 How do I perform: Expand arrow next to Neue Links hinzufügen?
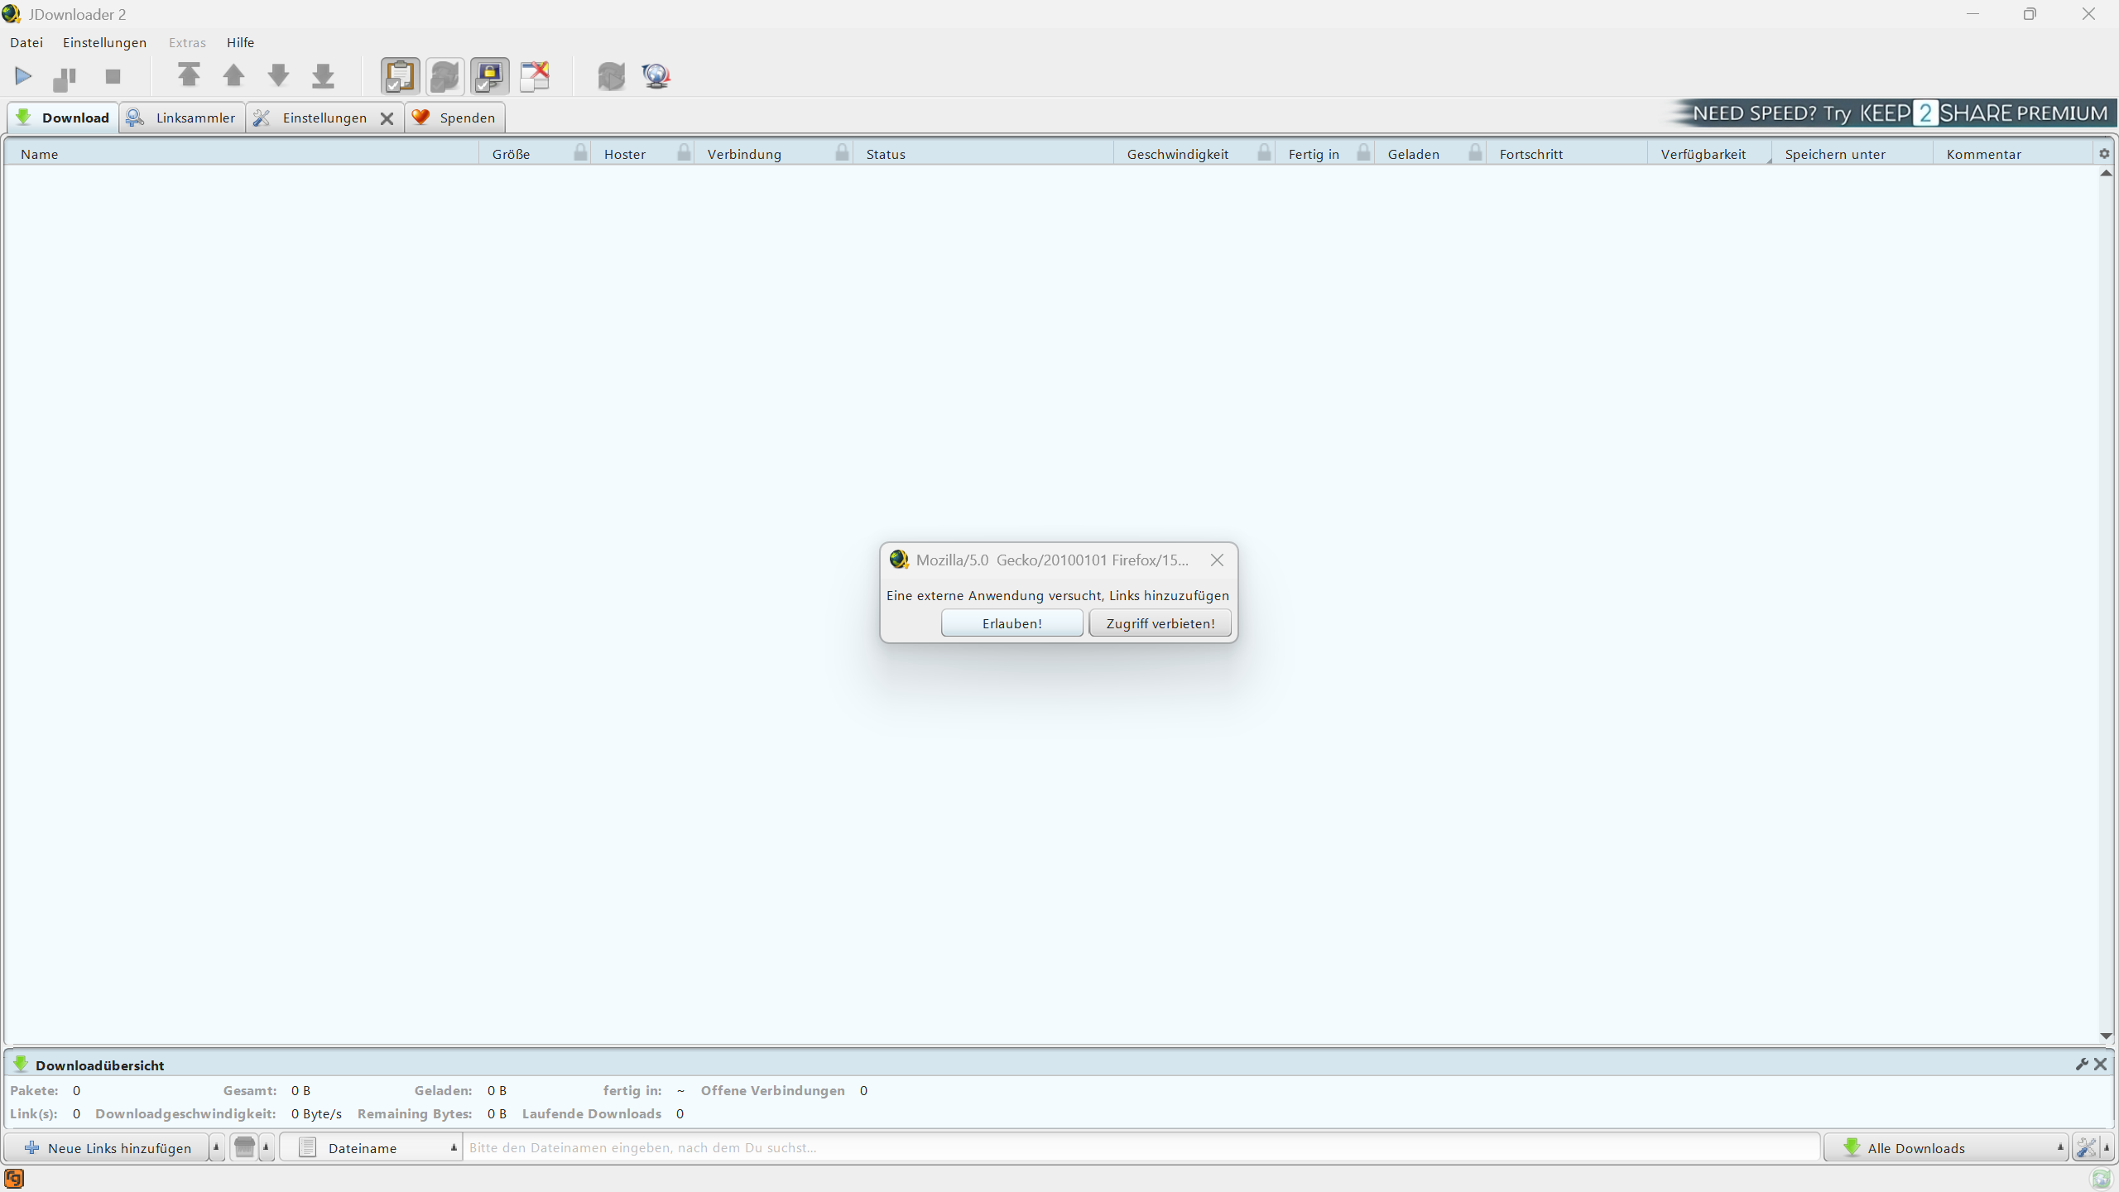[x=216, y=1147]
